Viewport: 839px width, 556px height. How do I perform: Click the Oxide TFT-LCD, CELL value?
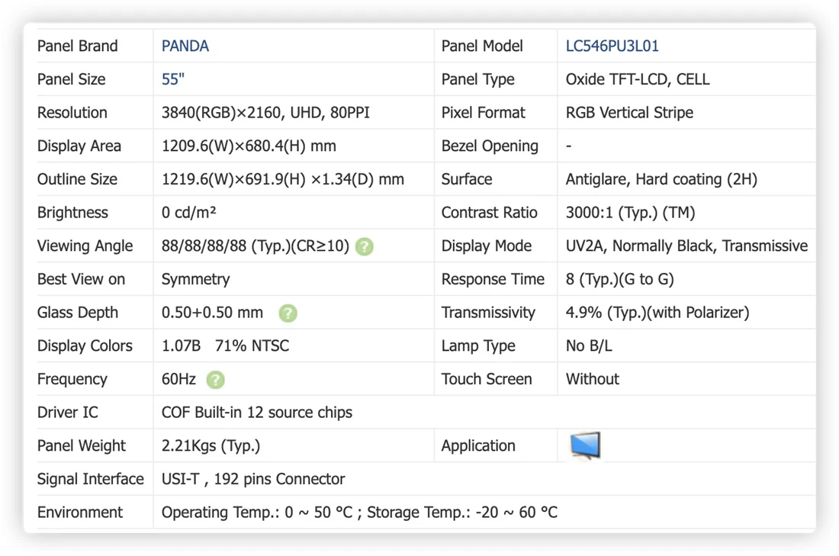coord(638,79)
